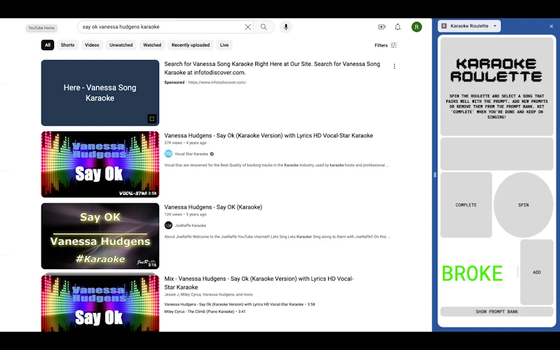Click the BROKE prompt text field

(x=479, y=273)
